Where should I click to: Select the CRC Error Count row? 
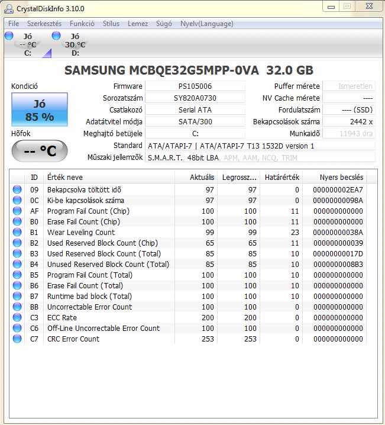188,339
